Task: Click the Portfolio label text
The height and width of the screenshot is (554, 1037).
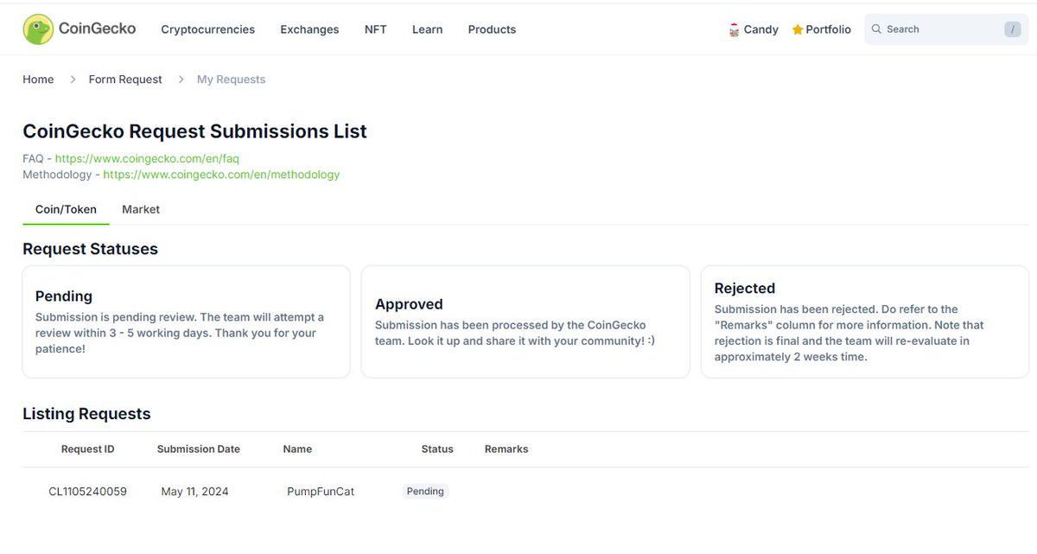Action: (x=828, y=29)
